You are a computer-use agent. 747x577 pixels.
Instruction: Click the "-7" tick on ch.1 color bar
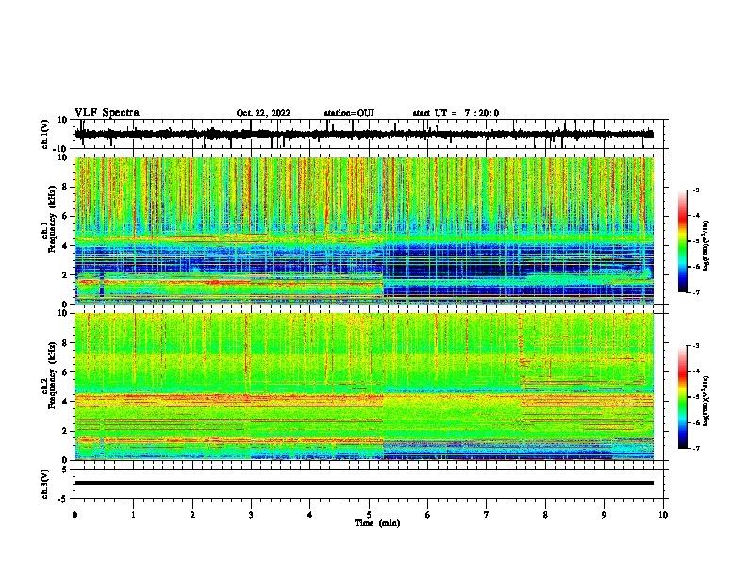(x=696, y=292)
